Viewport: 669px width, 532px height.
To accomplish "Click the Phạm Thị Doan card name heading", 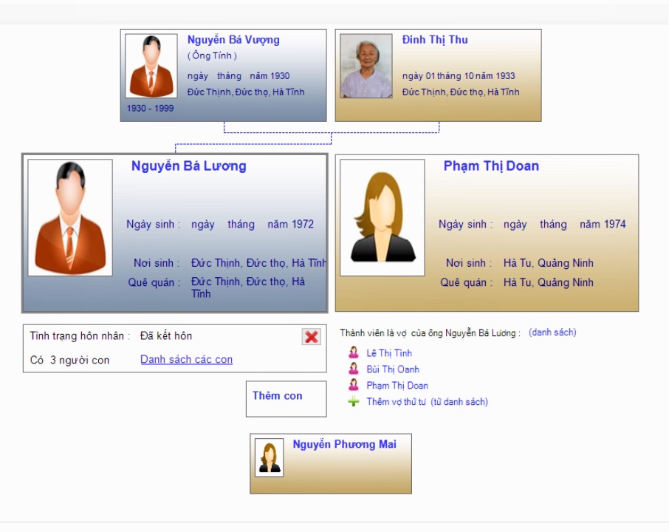I will [491, 166].
